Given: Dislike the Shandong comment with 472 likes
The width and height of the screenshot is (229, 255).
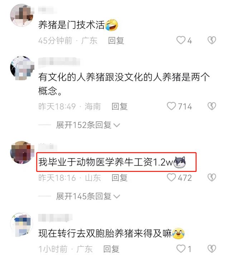Looking at the screenshot, I should [x=212, y=177].
